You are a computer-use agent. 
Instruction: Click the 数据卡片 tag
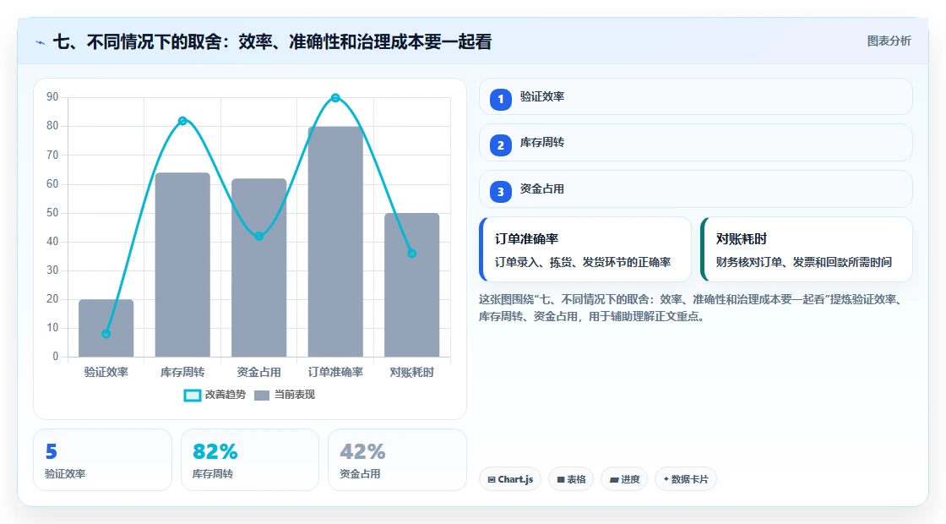coord(685,479)
